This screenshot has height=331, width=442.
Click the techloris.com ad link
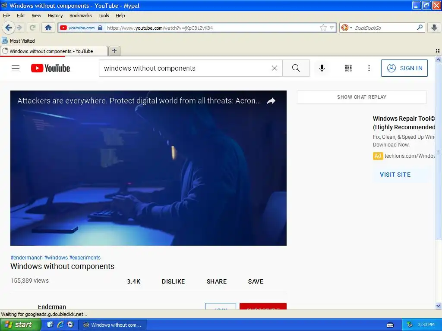point(409,156)
